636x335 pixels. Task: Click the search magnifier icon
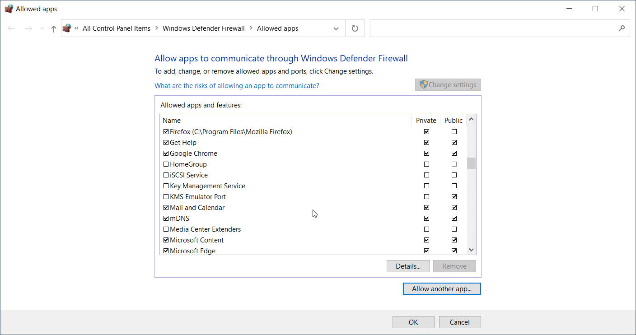(622, 28)
